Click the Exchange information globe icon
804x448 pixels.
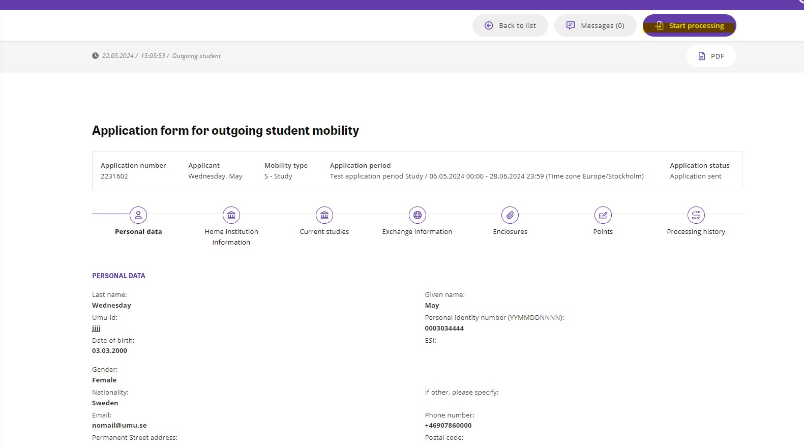click(x=418, y=215)
